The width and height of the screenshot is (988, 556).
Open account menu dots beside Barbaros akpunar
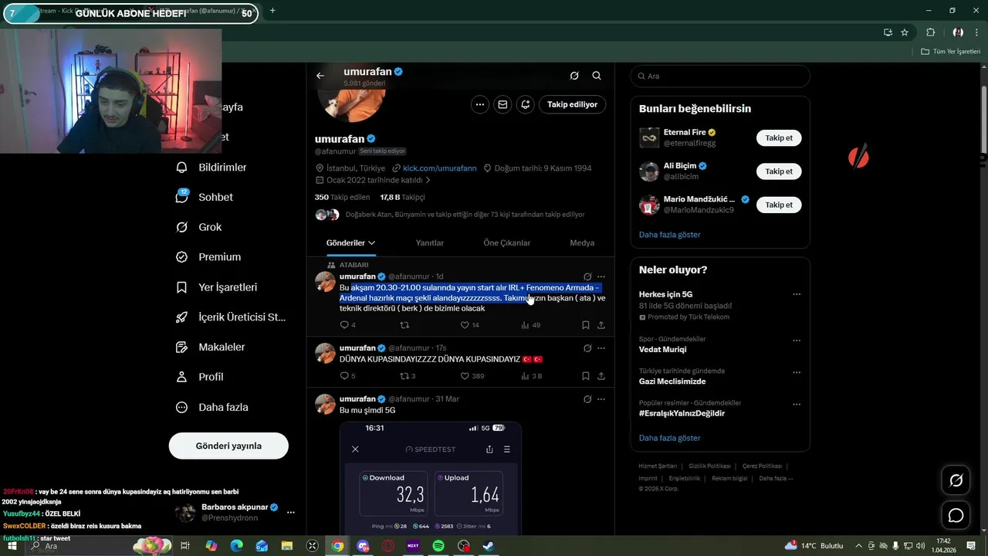(291, 512)
